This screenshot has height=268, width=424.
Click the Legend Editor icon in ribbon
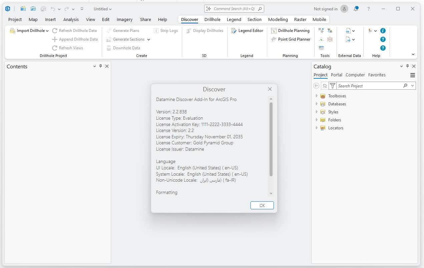(234, 31)
